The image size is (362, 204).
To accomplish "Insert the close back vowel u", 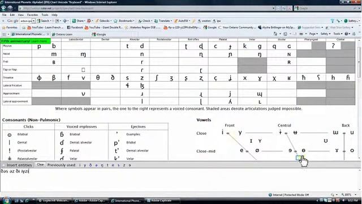I will (x=352, y=133).
